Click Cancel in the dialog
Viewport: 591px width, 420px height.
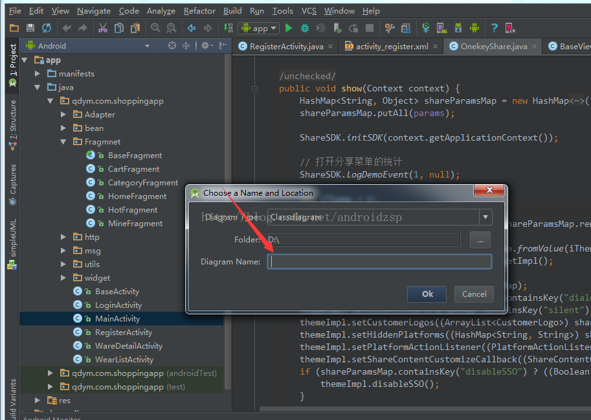point(474,294)
